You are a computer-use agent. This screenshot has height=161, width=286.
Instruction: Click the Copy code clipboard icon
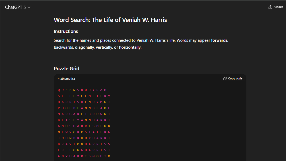[225, 78]
